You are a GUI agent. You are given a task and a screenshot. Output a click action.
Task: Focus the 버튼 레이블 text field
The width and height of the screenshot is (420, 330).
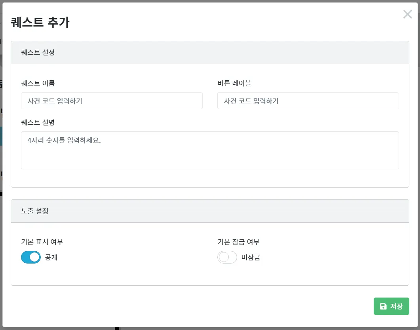pyautogui.click(x=308, y=101)
